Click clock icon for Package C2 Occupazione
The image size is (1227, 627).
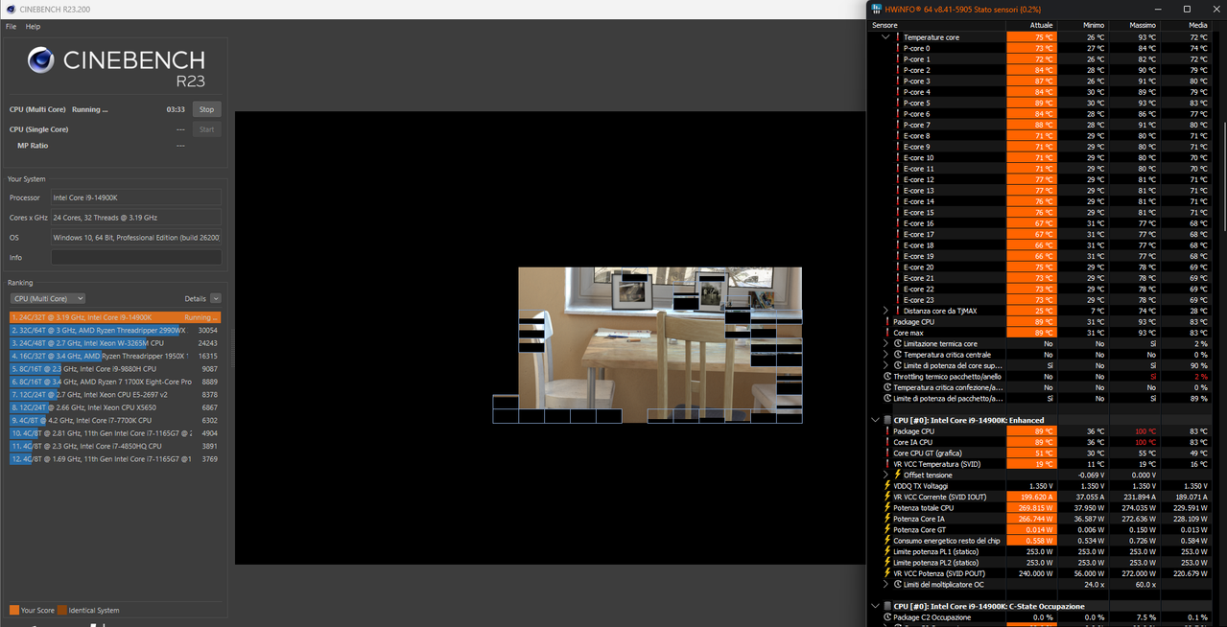click(x=887, y=617)
